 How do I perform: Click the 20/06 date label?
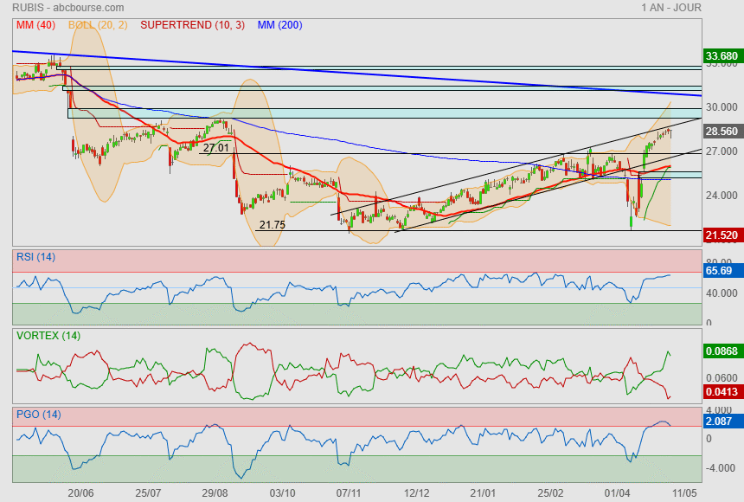(x=80, y=493)
